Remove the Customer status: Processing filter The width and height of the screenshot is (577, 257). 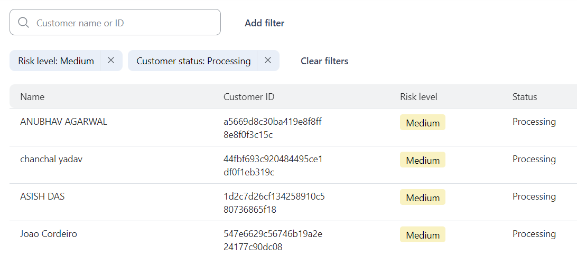[x=268, y=61]
